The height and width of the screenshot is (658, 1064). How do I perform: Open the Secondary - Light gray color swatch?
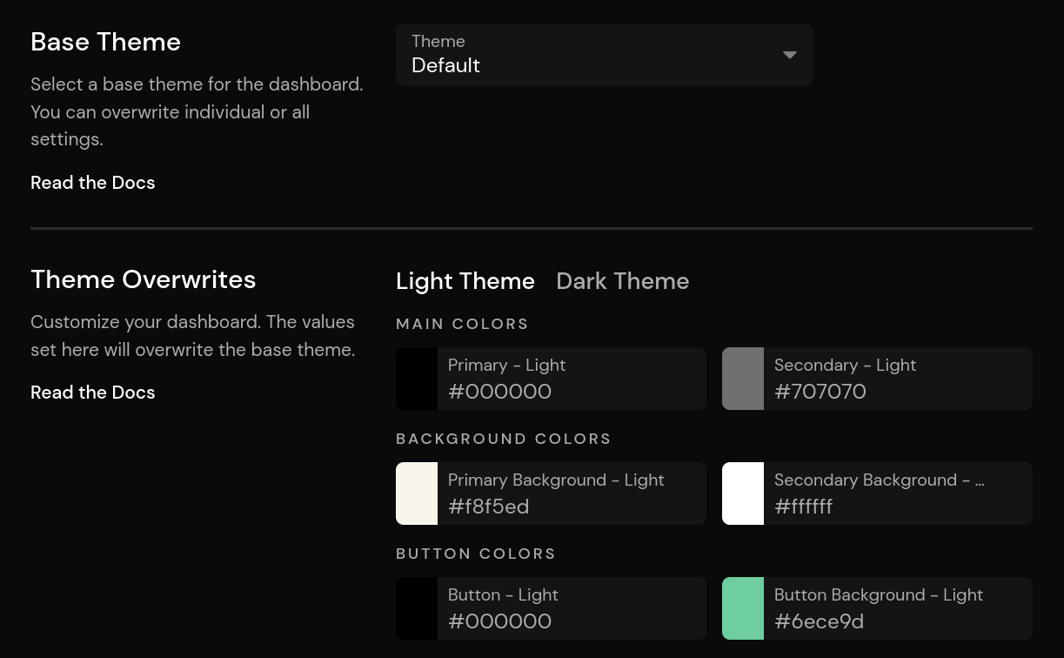(743, 379)
